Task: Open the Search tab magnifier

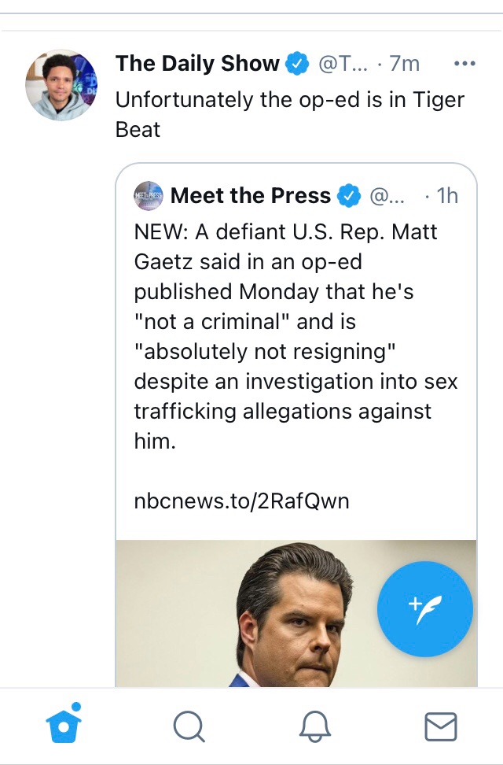Action: tap(189, 726)
